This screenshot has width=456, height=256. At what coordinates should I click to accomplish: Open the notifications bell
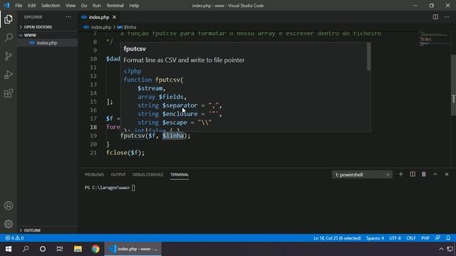[448, 238]
